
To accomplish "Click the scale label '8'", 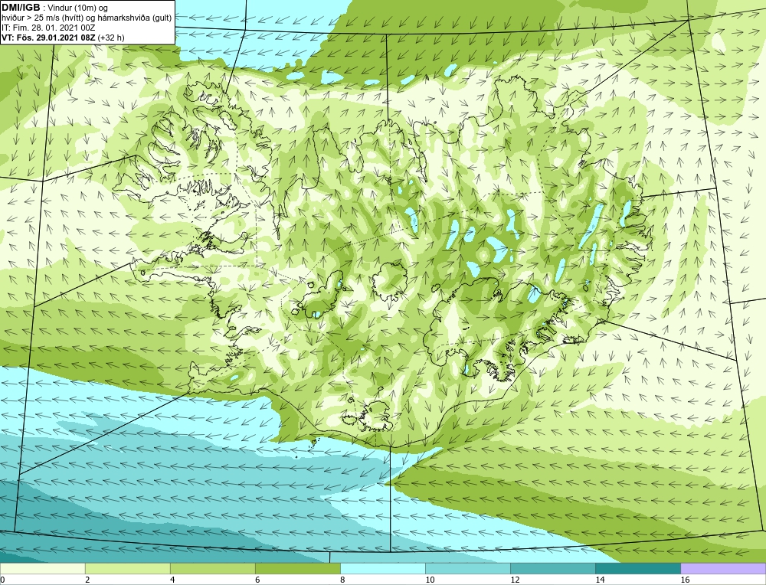I will [x=342, y=580].
